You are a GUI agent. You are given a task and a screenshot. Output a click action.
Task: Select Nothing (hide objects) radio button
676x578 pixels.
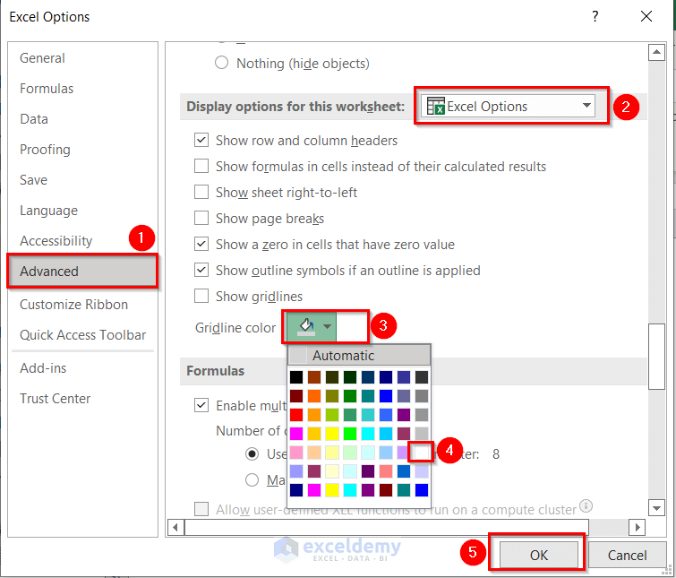pyautogui.click(x=221, y=63)
